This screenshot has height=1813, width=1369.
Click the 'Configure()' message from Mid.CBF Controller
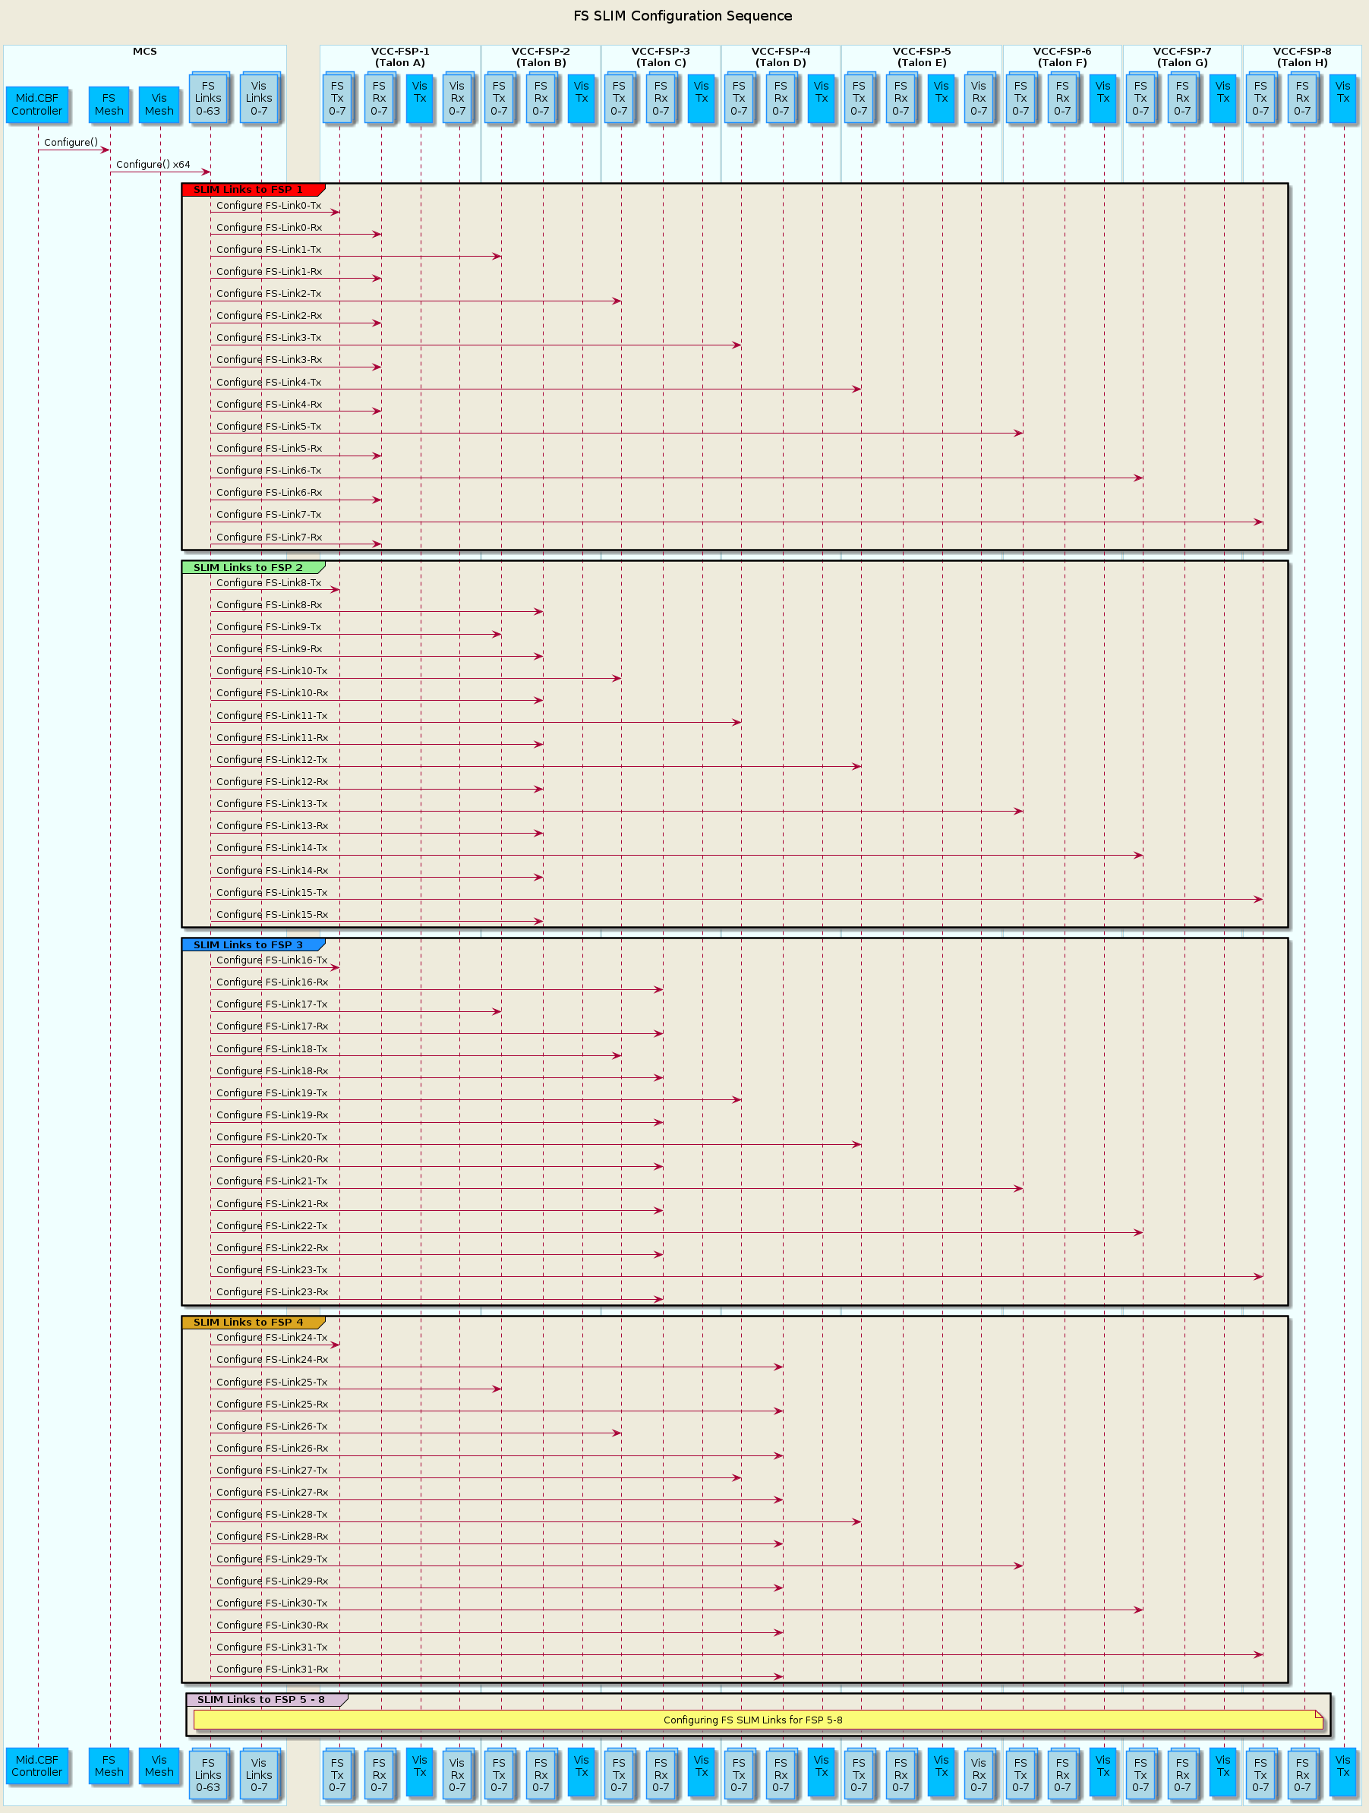[x=71, y=143]
